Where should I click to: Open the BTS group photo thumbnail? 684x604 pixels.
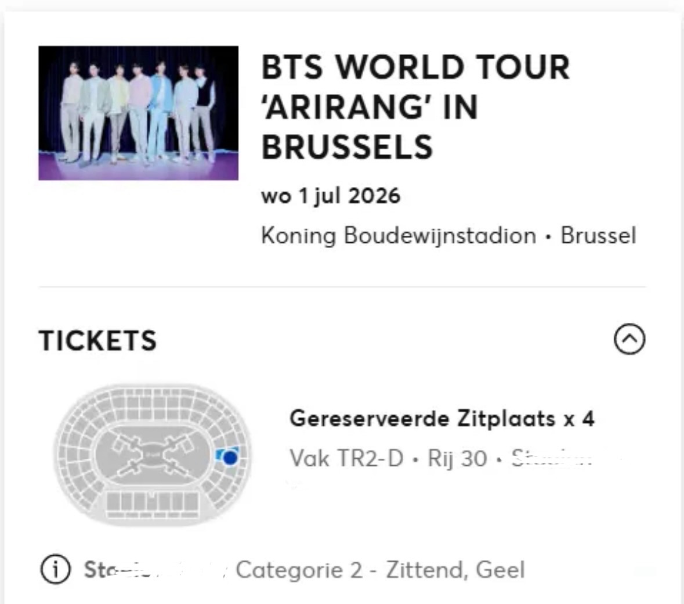(x=138, y=113)
